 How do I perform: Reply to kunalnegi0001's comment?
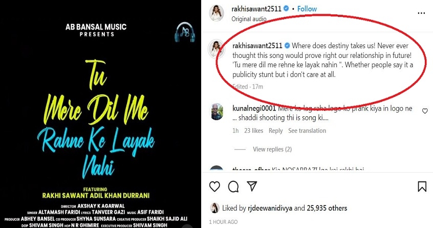tap(275, 131)
